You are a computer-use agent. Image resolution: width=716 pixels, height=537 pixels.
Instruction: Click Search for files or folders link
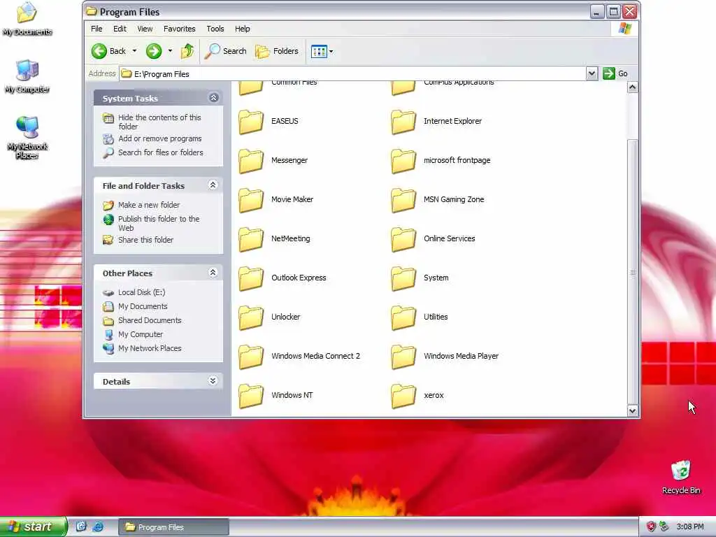(x=160, y=152)
